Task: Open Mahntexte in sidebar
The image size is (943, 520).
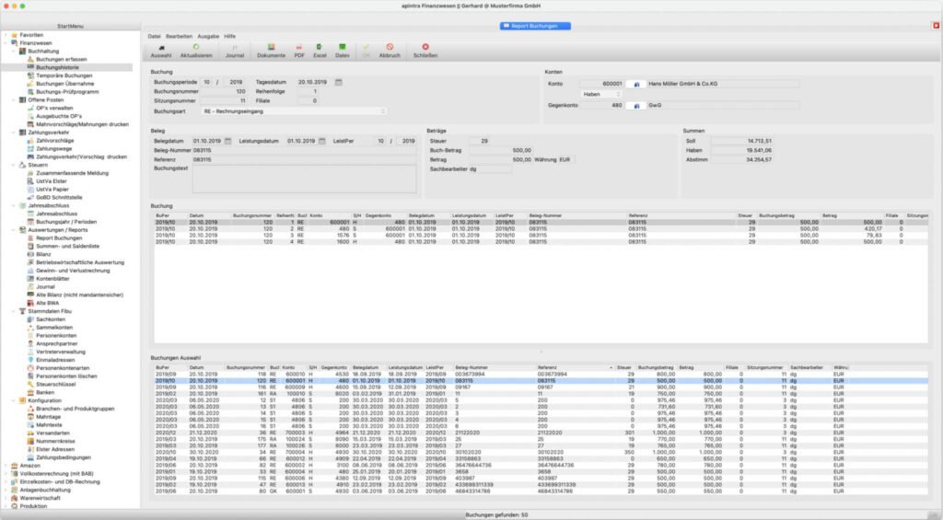Action: (x=49, y=425)
